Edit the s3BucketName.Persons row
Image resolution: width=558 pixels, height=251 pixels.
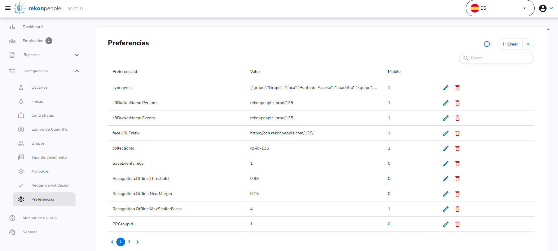446,103
